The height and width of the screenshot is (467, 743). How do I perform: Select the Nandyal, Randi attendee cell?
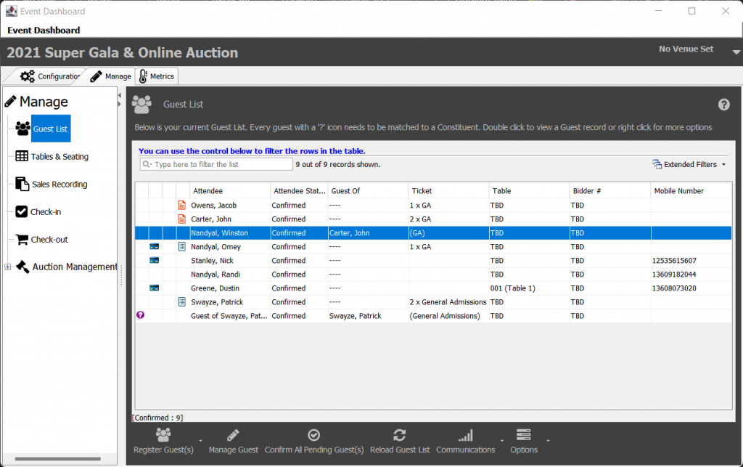coord(230,274)
